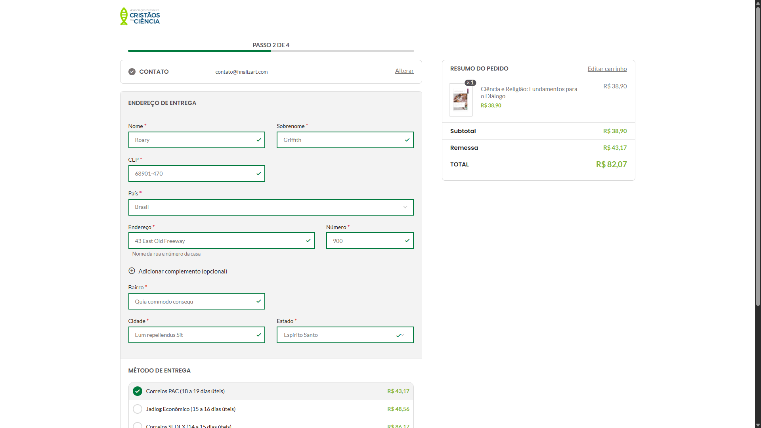Screen dimensions: 761x428
Task: Click the Passo 2 de 4 progress bar
Action: [271, 51]
